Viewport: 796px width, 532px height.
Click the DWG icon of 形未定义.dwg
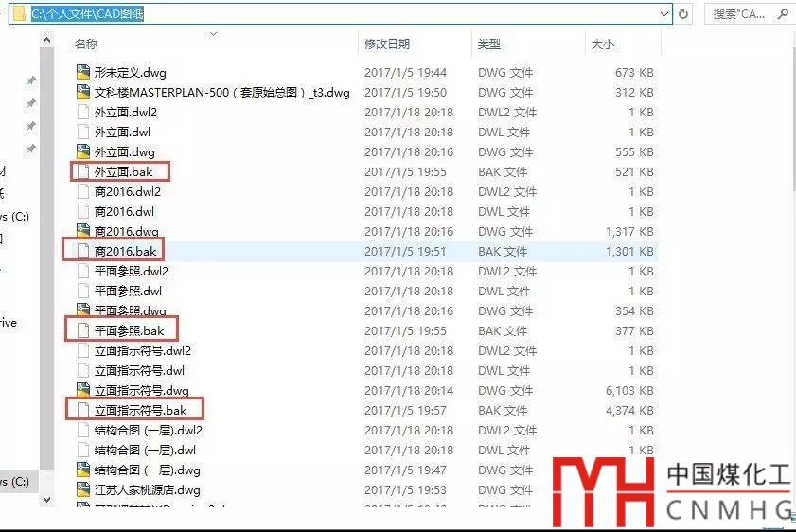point(83,72)
